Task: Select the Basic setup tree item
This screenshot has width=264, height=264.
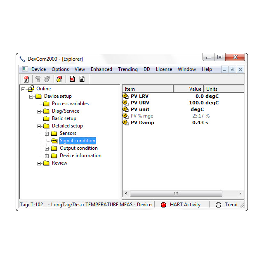Action: pos(64,118)
